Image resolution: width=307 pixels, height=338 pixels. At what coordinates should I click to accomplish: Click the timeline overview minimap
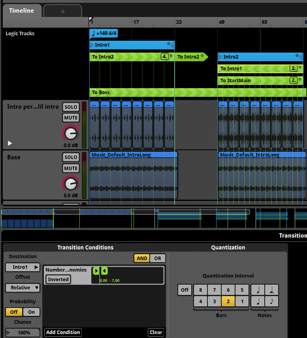[x=153, y=218]
